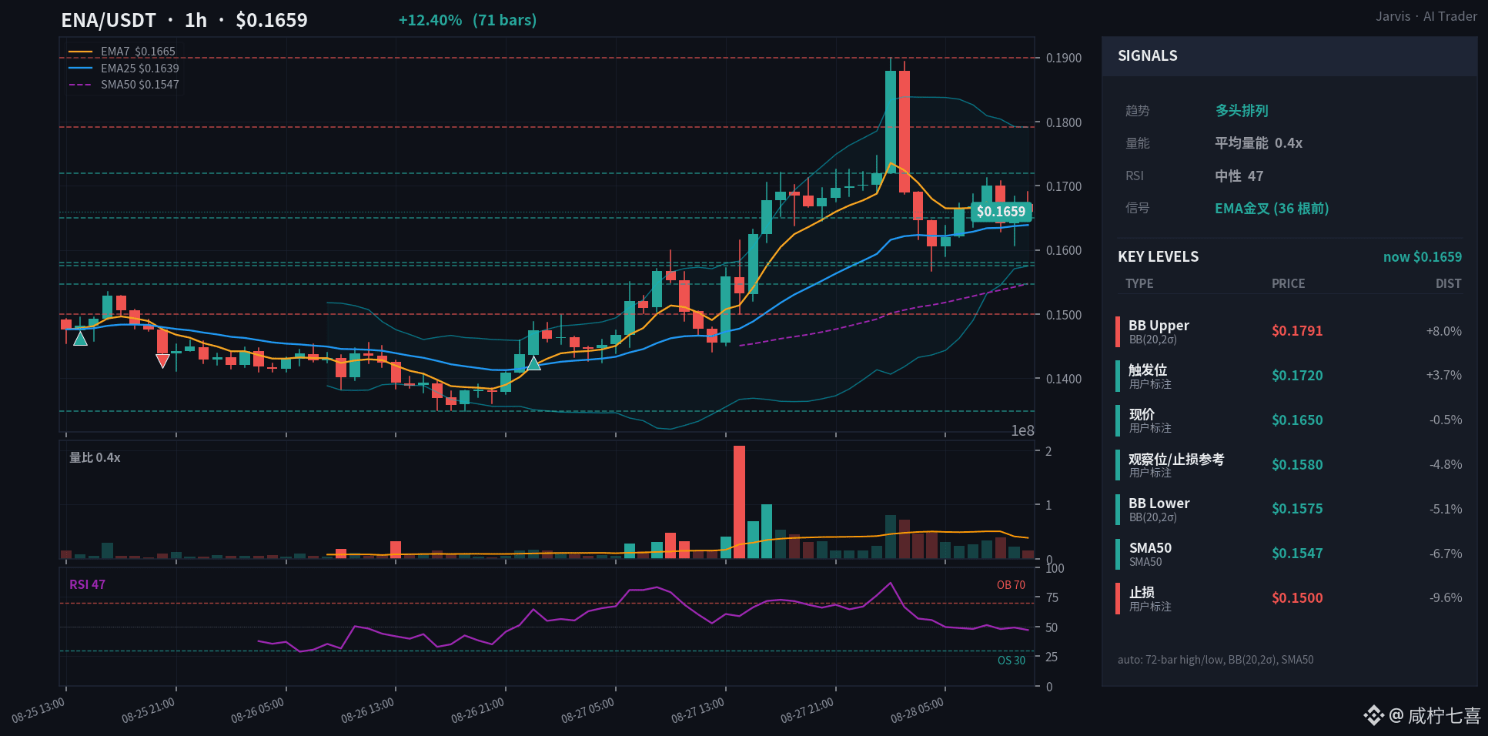Click the +8.0% distance value
This screenshot has height=736, width=1488.
pos(1444,331)
